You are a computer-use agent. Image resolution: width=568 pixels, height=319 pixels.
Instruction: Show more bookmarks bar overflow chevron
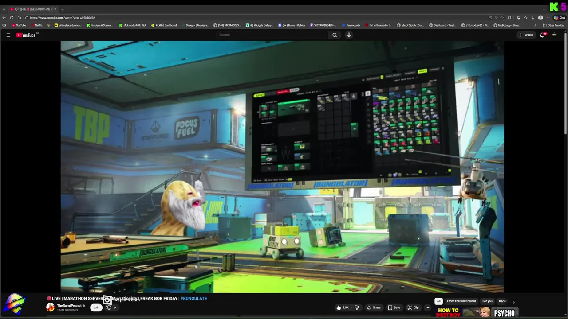tap(535, 25)
